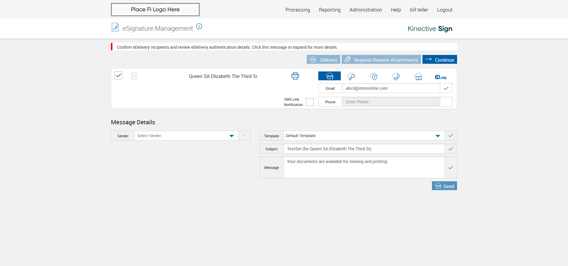Click the green checkmark beside the Message box
This screenshot has height=266, width=568.
pos(451,167)
